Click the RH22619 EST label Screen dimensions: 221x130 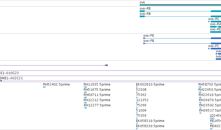pos(210,95)
